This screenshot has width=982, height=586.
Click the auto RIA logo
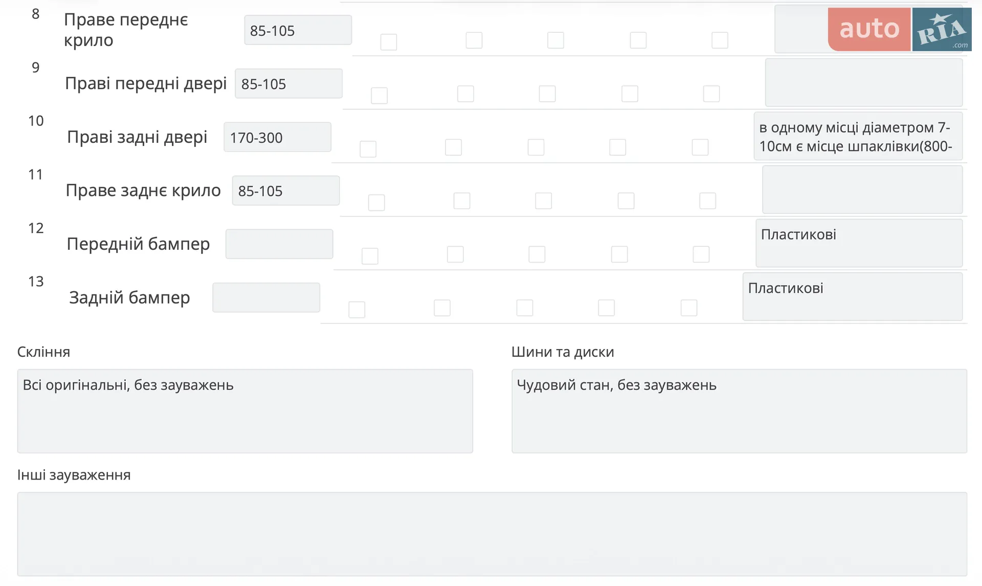tap(900, 29)
